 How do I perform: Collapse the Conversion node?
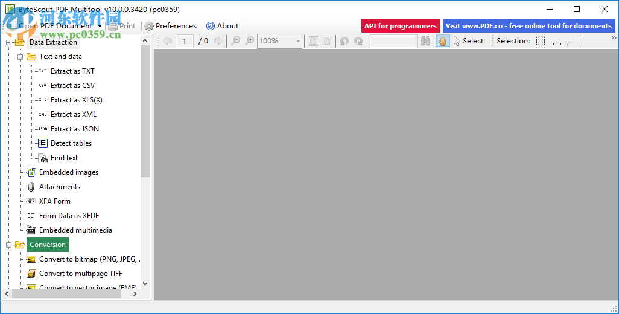click(8, 245)
